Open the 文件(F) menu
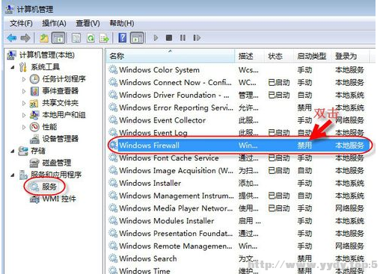 pyautogui.click(x=21, y=23)
